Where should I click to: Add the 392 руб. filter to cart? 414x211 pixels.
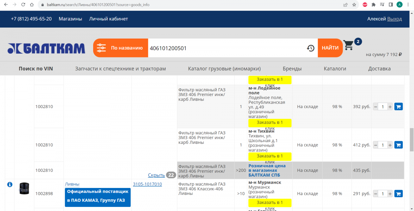pos(398,107)
